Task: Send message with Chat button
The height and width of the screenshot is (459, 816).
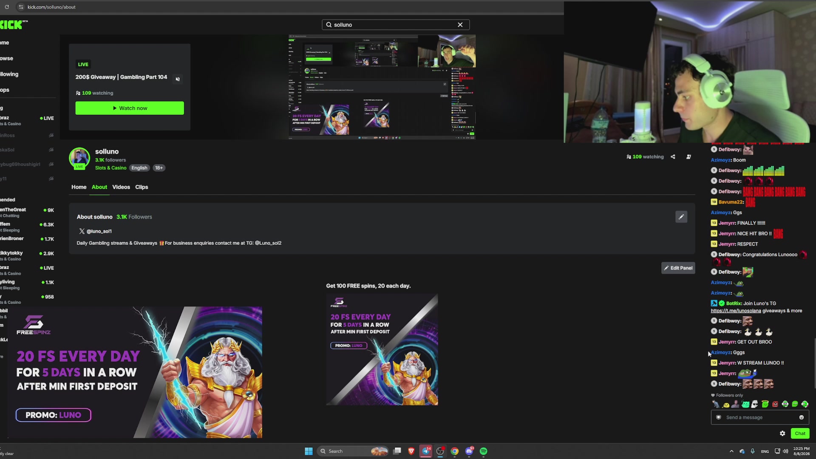Action: click(800, 433)
